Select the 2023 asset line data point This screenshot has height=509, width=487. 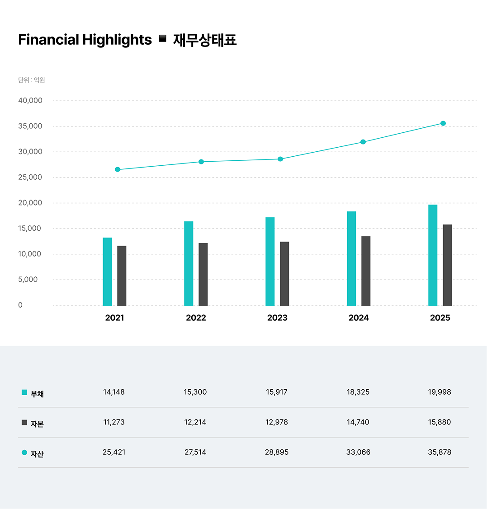point(280,159)
